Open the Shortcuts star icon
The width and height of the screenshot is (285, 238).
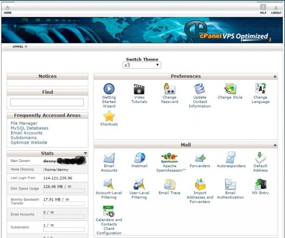[x=109, y=116]
